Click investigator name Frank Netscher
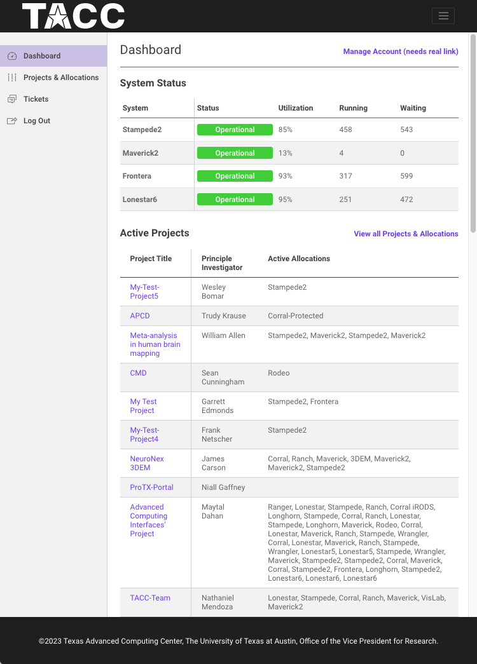 coord(217,435)
